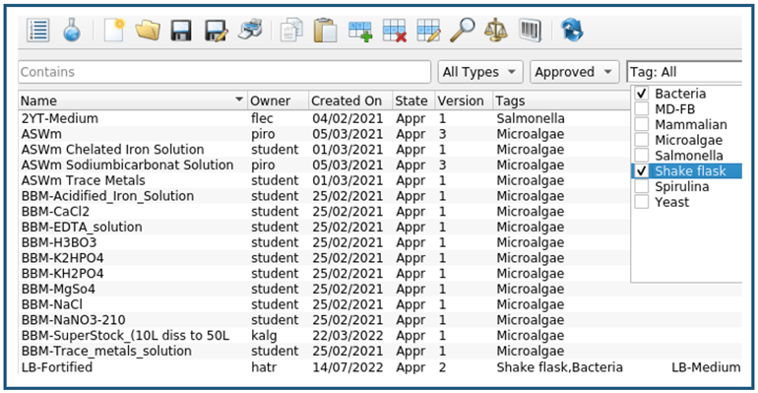Check the Yeast tag checkbox
758x393 pixels.
(x=642, y=202)
